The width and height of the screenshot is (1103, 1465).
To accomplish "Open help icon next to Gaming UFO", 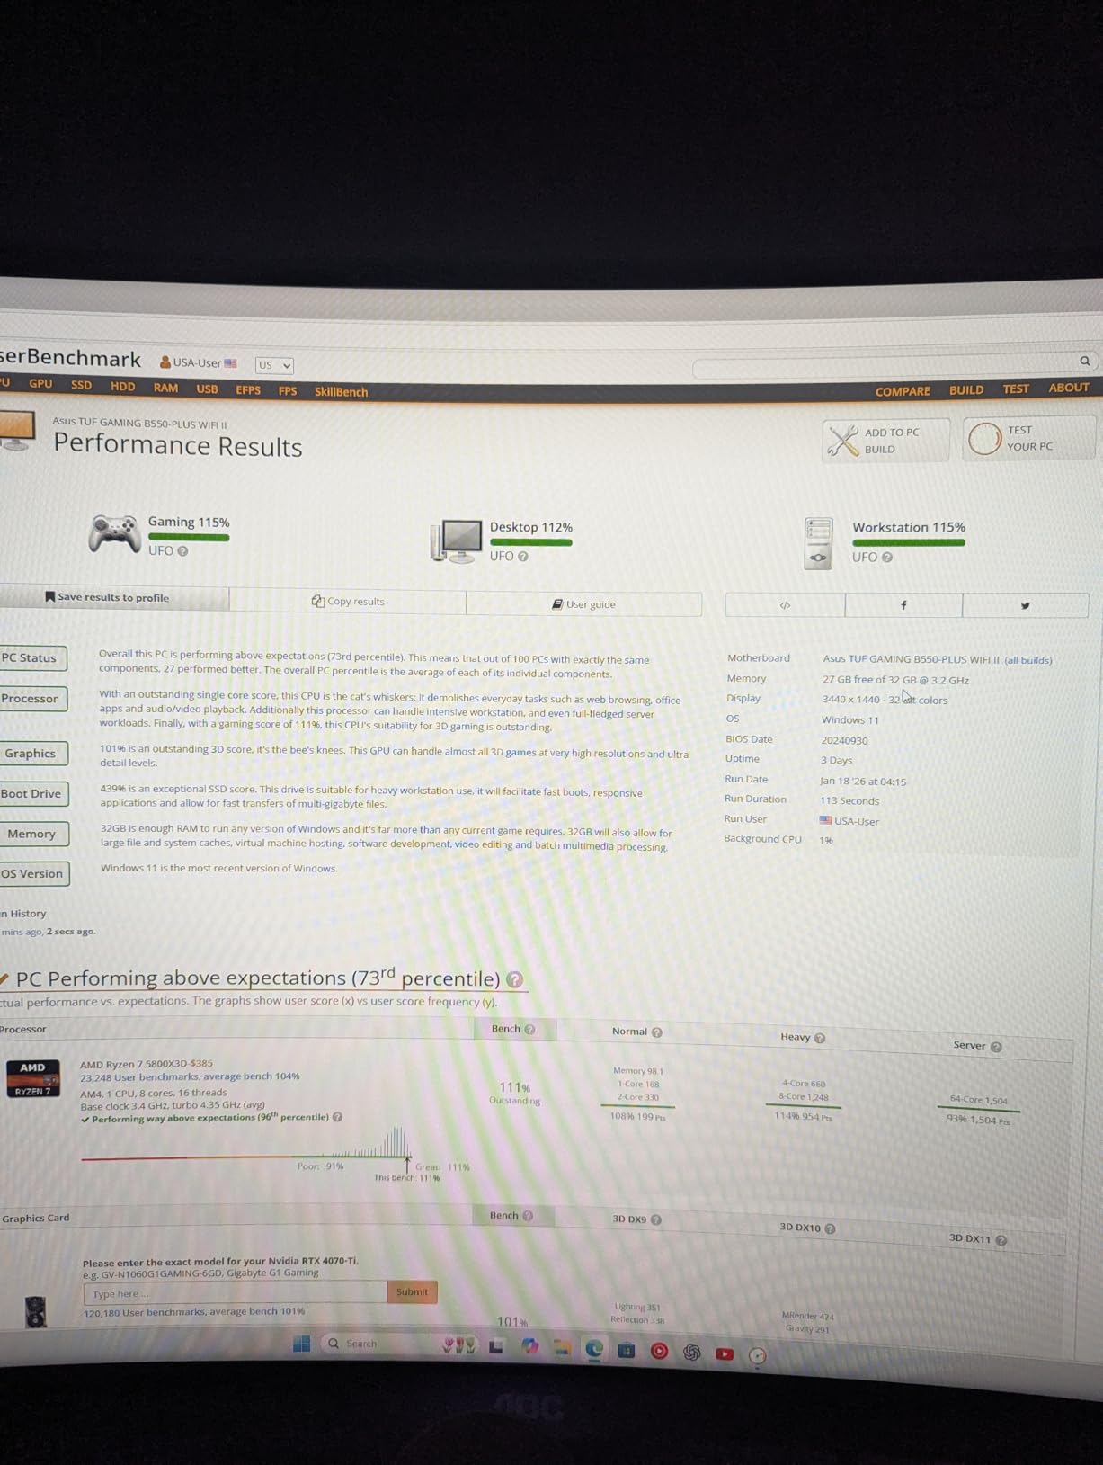I will (x=182, y=551).
